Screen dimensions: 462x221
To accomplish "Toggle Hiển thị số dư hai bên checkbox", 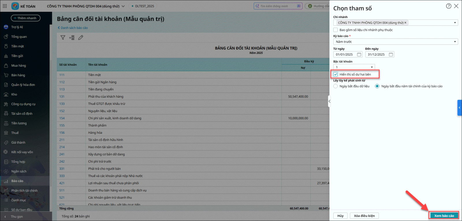I will (x=336, y=74).
